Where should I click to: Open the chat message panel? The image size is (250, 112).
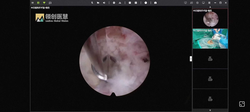pos(50,3)
